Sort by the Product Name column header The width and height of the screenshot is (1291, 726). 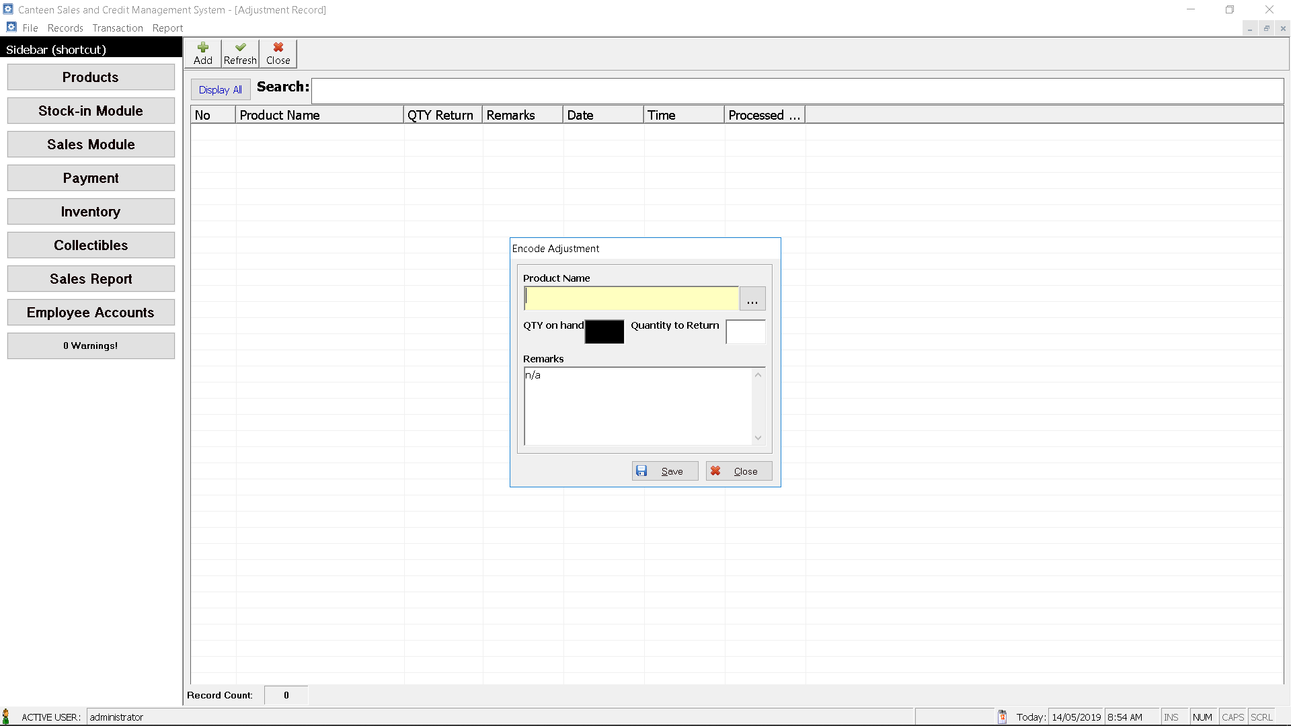click(x=319, y=115)
